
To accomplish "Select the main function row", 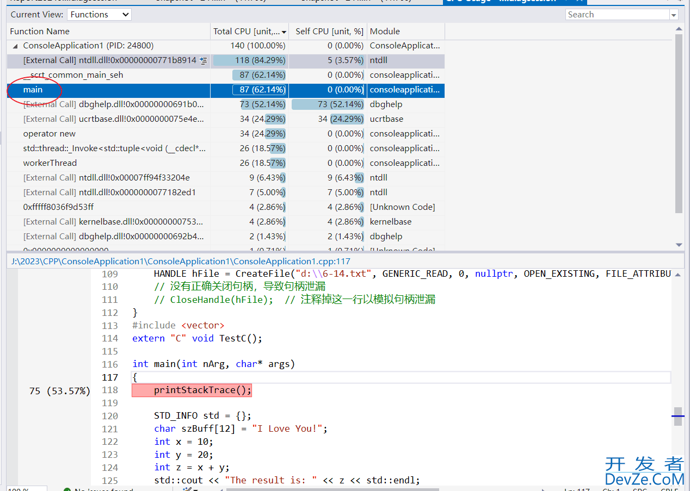I will pos(226,90).
